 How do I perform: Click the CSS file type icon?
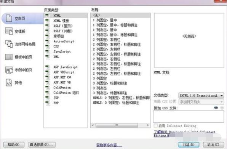tap(48, 46)
